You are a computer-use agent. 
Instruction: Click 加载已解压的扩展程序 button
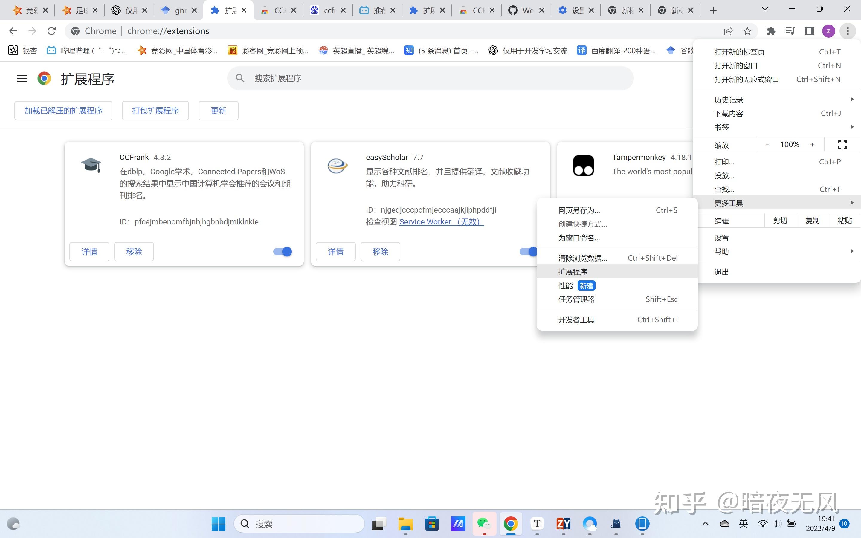click(x=63, y=111)
